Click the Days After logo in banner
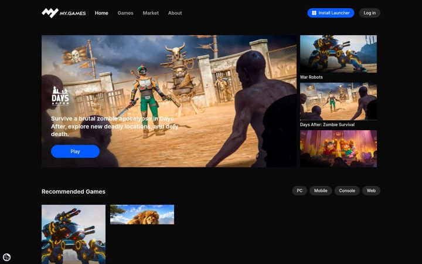 60,96
